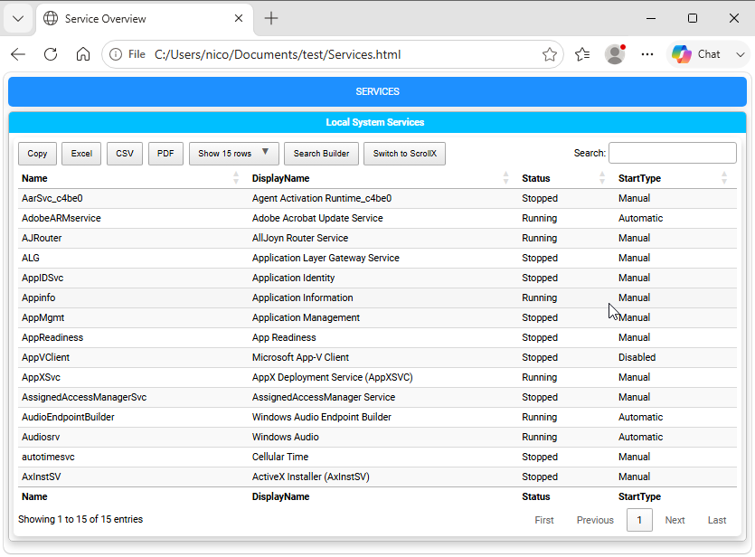Export table to CSV
755x557 pixels.
click(x=125, y=154)
